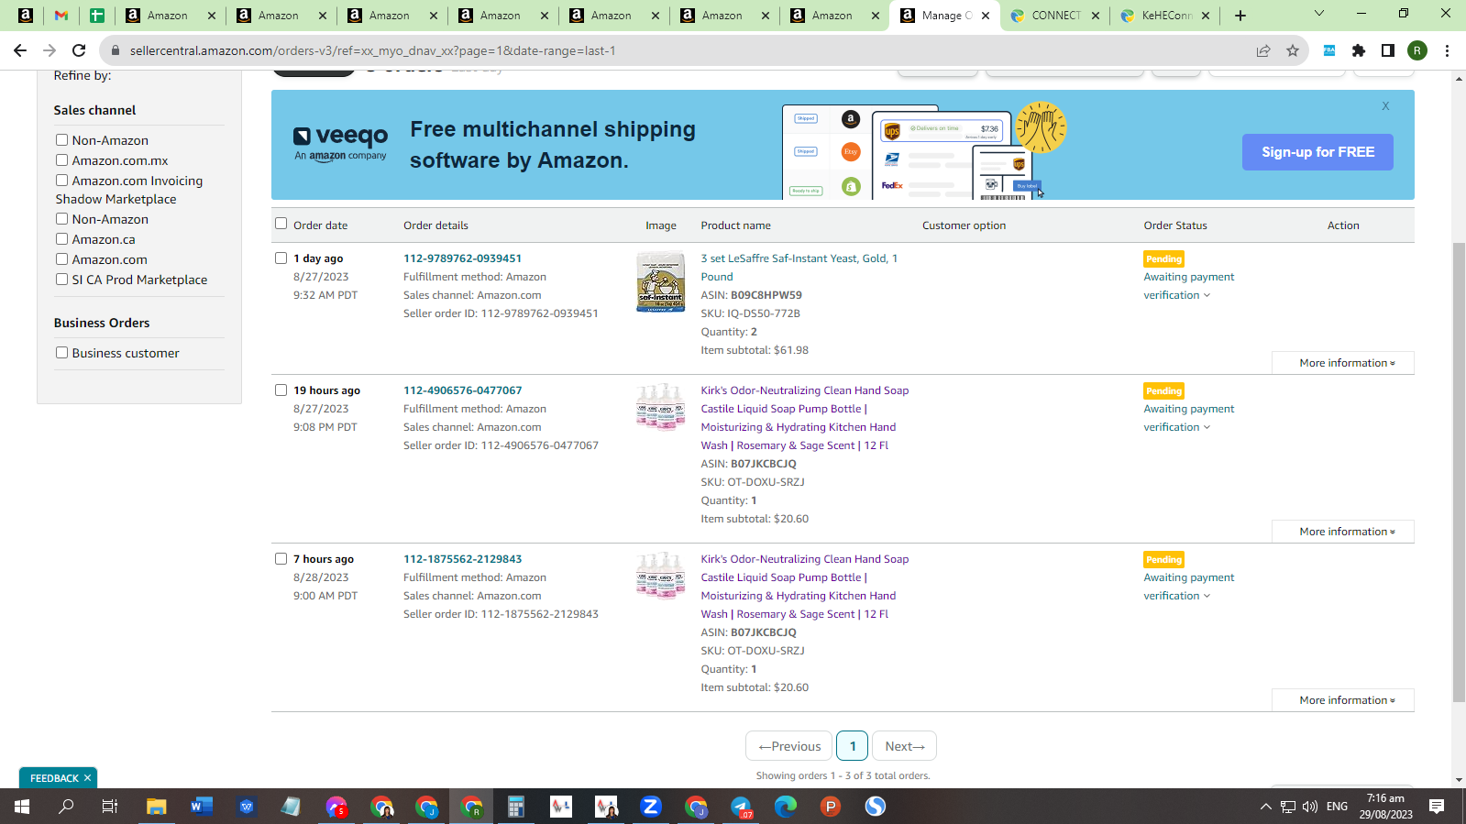Open Windows Task View

tap(110, 807)
